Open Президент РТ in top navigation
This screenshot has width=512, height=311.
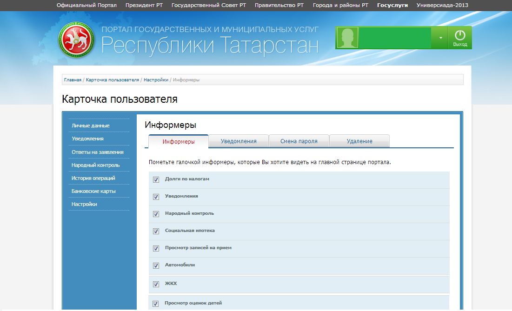pyautogui.click(x=144, y=5)
